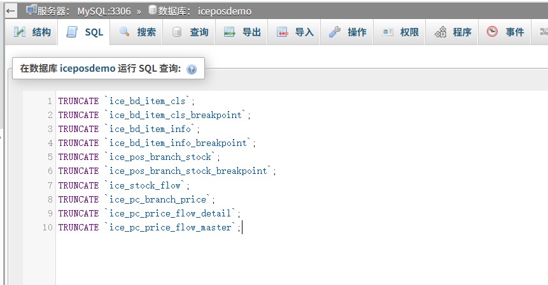Switch to the SQL tab

tap(84, 32)
